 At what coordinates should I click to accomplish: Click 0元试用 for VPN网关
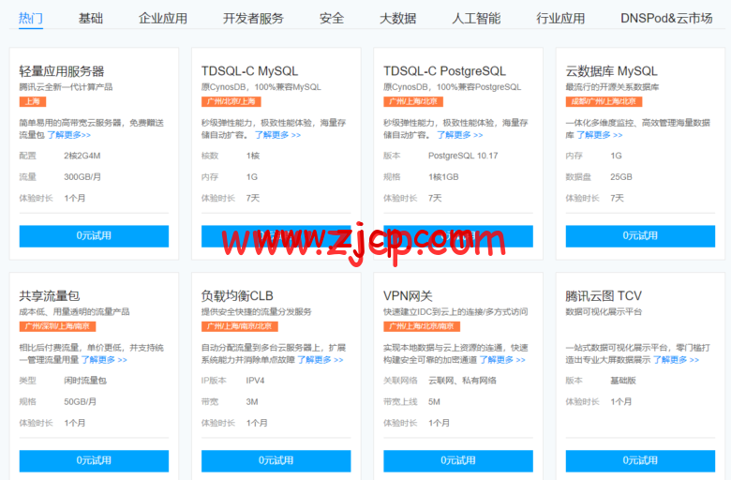point(457,461)
